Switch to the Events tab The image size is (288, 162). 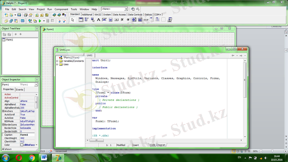point(19,89)
